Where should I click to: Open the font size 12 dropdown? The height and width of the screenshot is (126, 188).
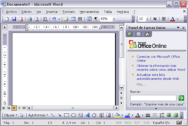pos(148,19)
